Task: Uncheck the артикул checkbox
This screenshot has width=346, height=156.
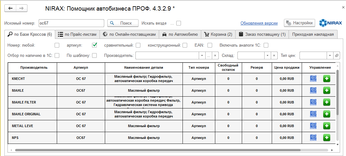Action: pyautogui.click(x=95, y=45)
